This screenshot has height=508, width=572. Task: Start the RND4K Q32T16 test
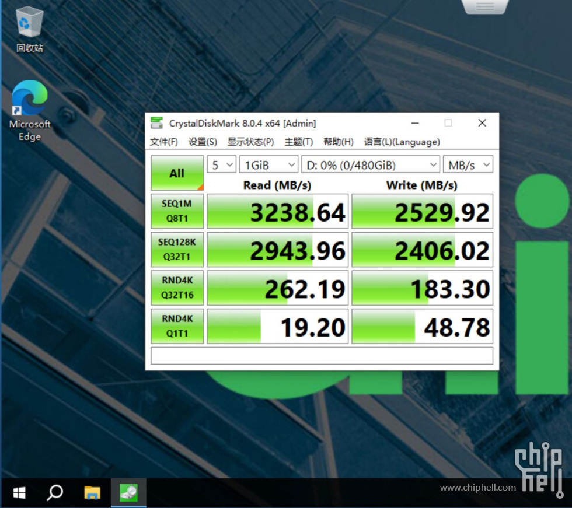pos(177,288)
